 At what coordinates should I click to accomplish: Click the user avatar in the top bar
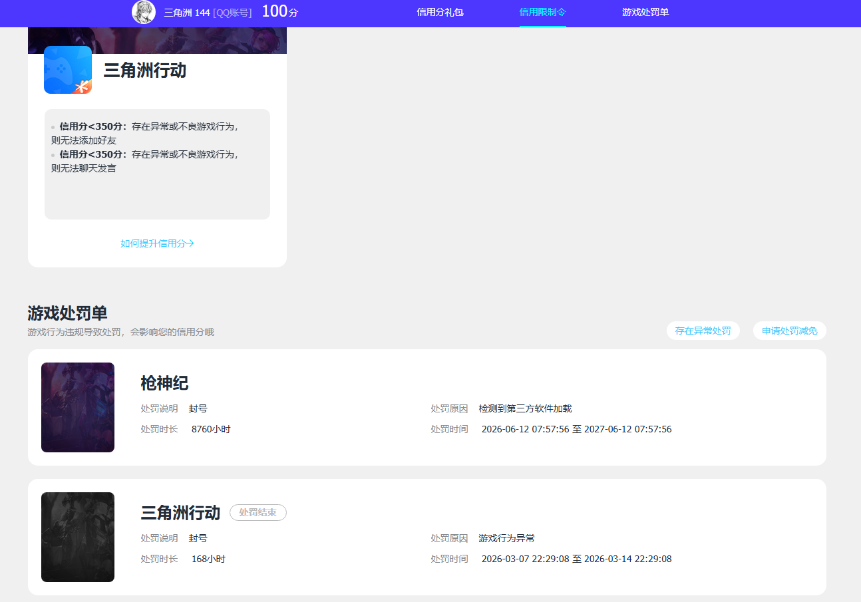[x=144, y=12]
